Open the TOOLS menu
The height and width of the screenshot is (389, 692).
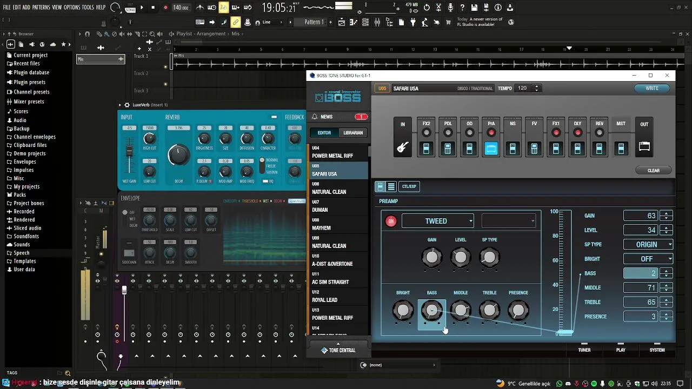pos(88,8)
